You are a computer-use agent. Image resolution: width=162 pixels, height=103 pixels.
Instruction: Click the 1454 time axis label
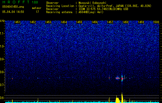pyautogui.click(x=64, y=22)
